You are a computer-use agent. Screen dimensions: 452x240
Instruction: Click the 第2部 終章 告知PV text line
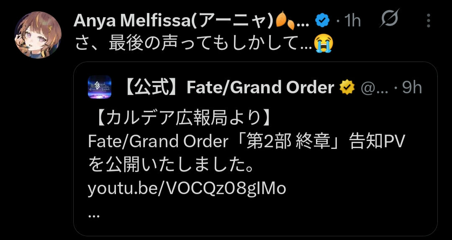pos(247,142)
